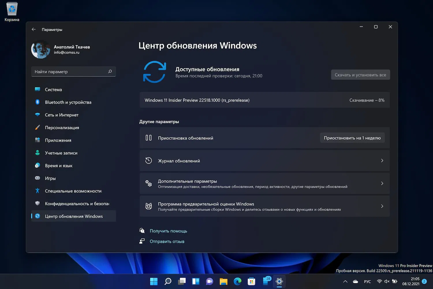Select the Время и язык section
Screen dimensions: 433x289
pos(59,165)
